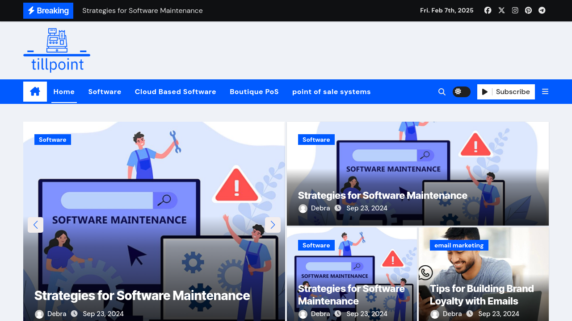Open the search magnifier icon

tap(442, 92)
